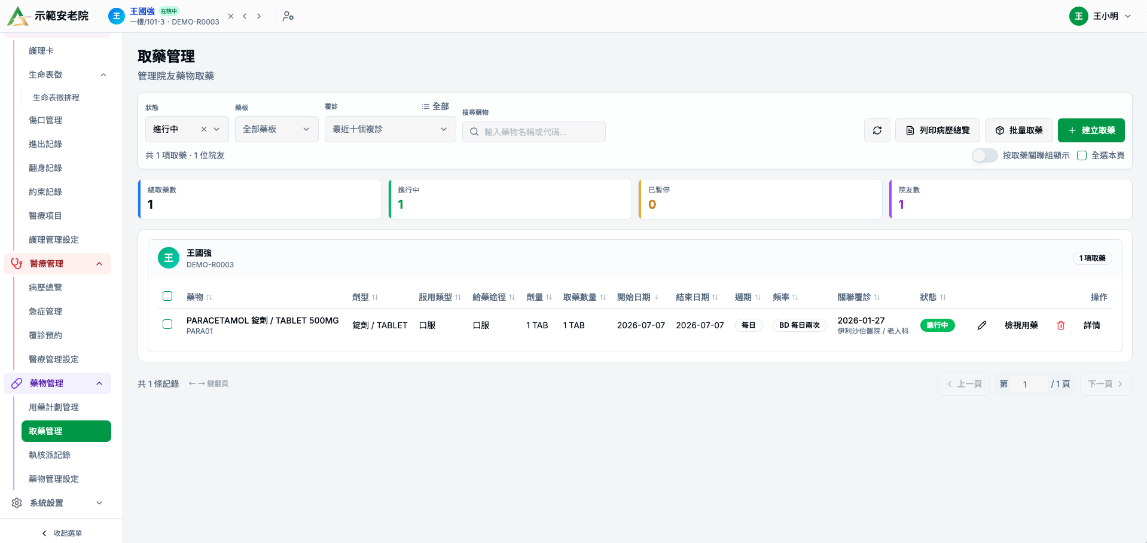Open 執核派記錄 in the sidebar
Screen dimensions: 1147x543
pyautogui.click(x=66, y=455)
